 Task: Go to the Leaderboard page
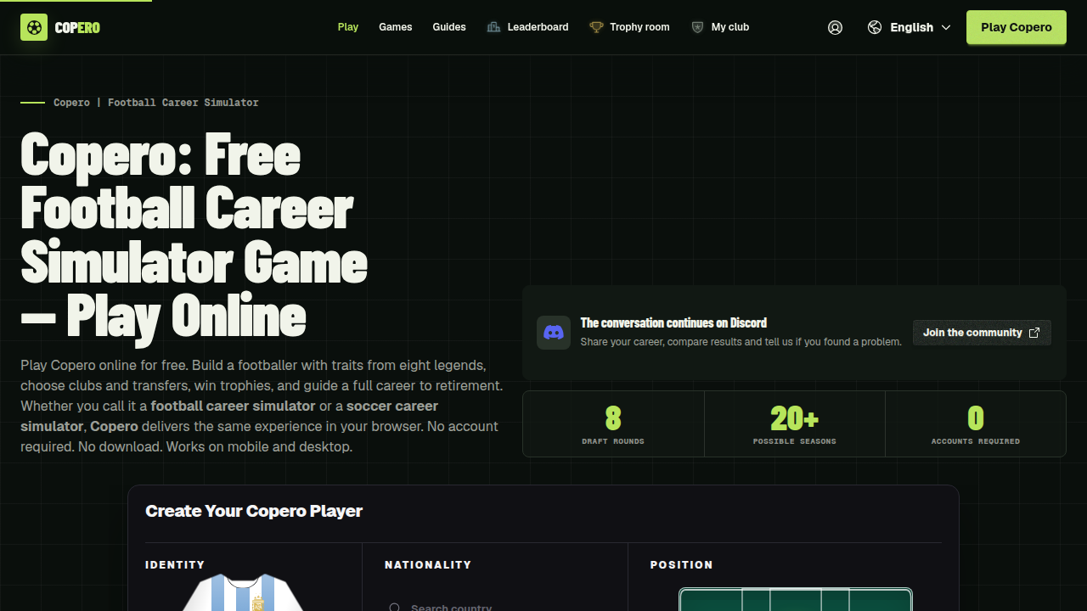(527, 27)
